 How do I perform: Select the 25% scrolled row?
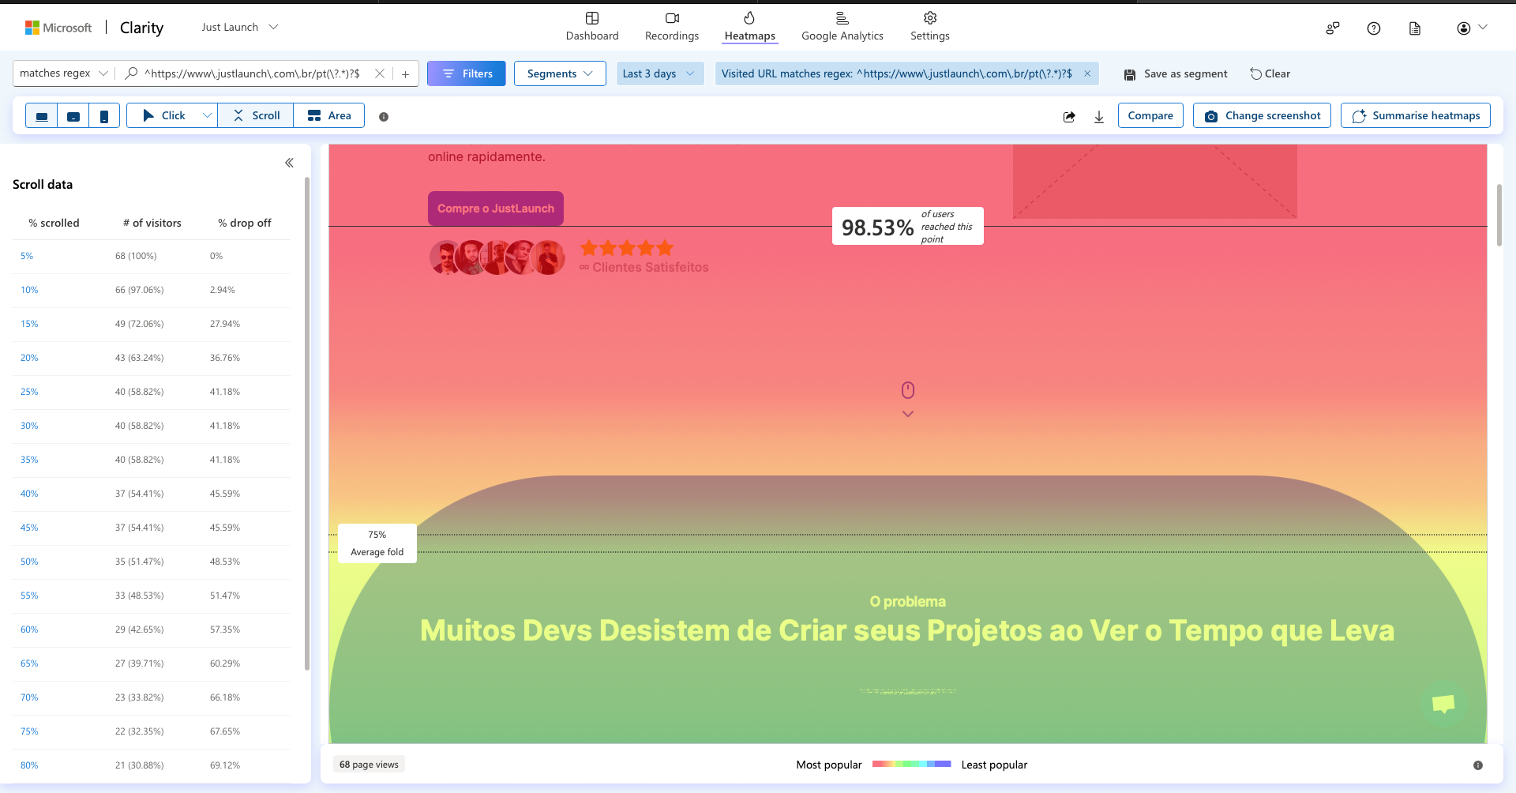pyautogui.click(x=152, y=392)
